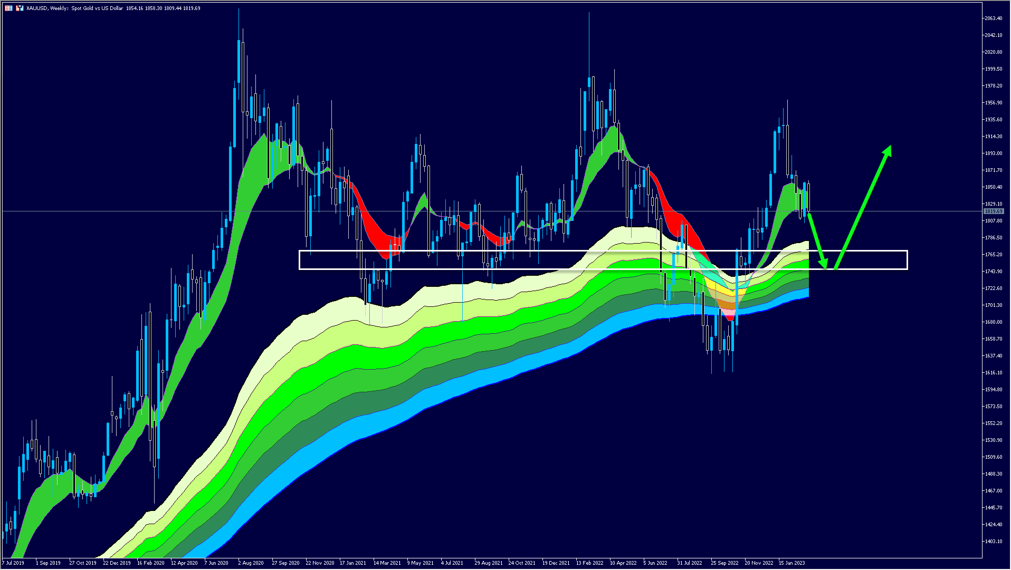Click the 7 Jul 2019 date label

pos(13,563)
